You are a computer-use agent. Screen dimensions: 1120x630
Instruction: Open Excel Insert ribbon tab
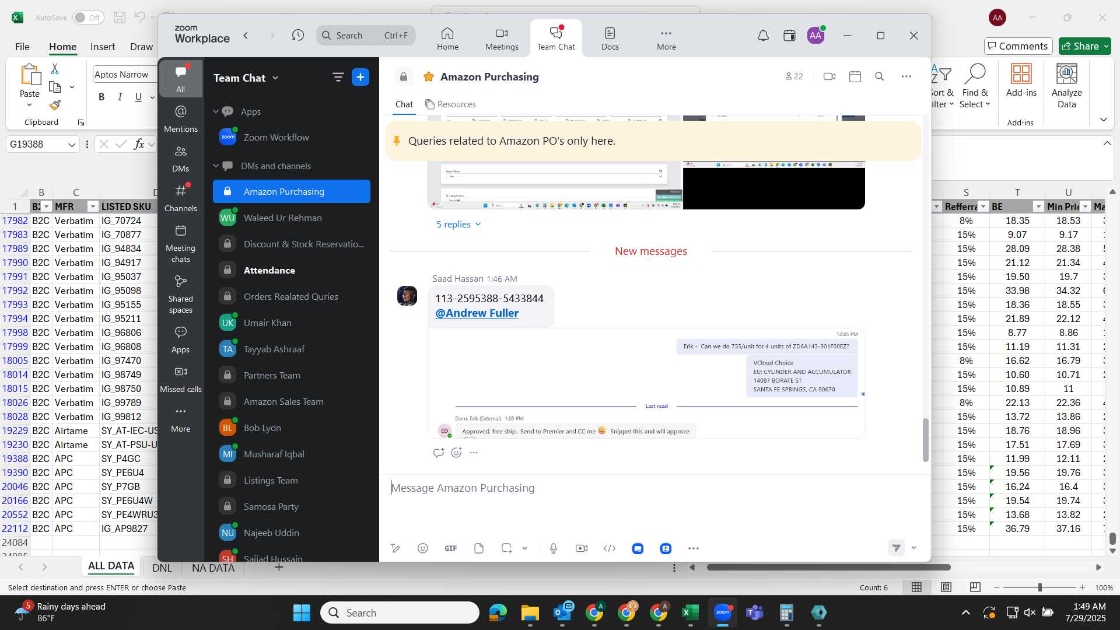pyautogui.click(x=103, y=47)
